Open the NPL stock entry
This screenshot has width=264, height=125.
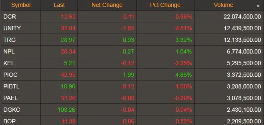tap(9, 51)
